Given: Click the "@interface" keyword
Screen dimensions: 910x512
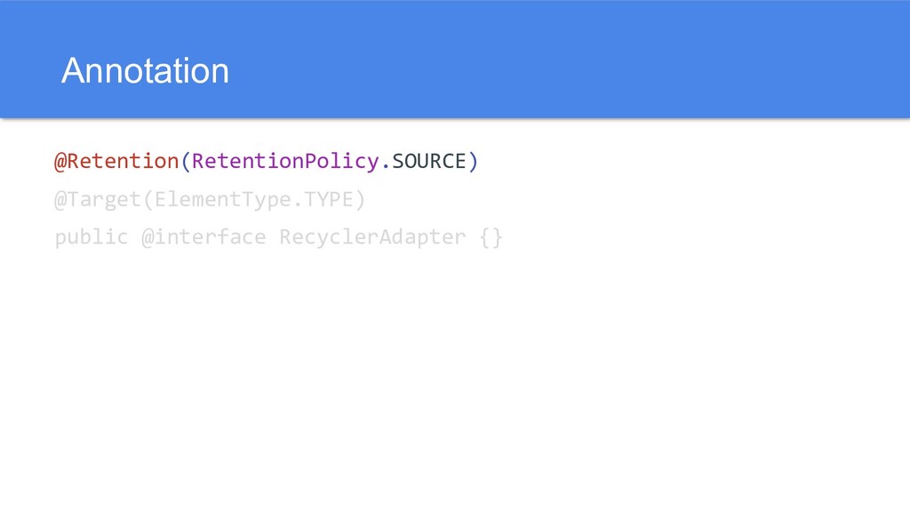Looking at the screenshot, I should point(203,238).
